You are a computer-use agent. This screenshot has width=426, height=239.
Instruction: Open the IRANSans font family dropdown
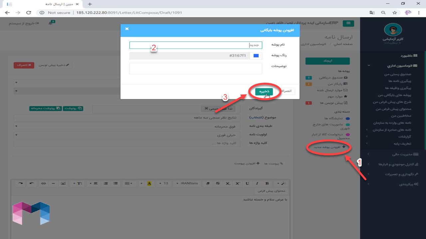(x=187, y=183)
